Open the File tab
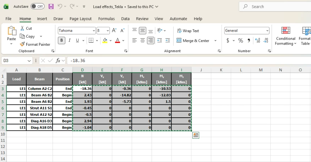 [x=8, y=19]
